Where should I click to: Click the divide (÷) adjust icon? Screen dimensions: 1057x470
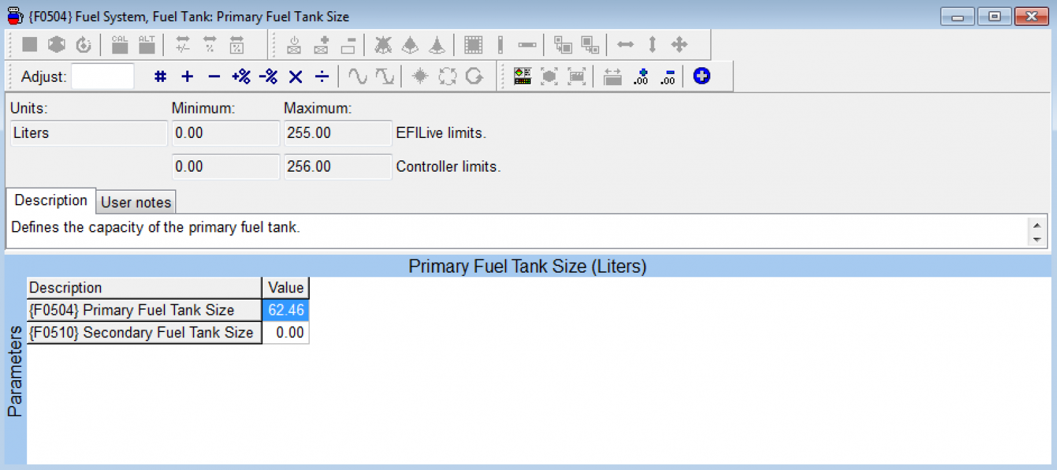point(322,77)
